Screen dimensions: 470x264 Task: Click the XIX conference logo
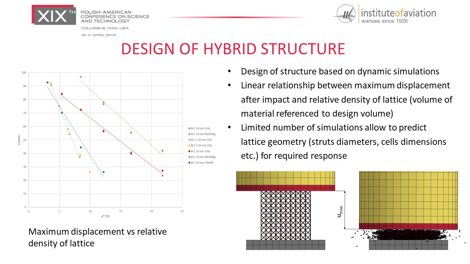[x=55, y=15]
